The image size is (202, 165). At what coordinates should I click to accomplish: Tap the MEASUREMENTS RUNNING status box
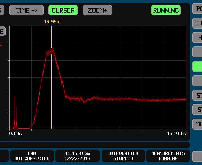[168, 156]
